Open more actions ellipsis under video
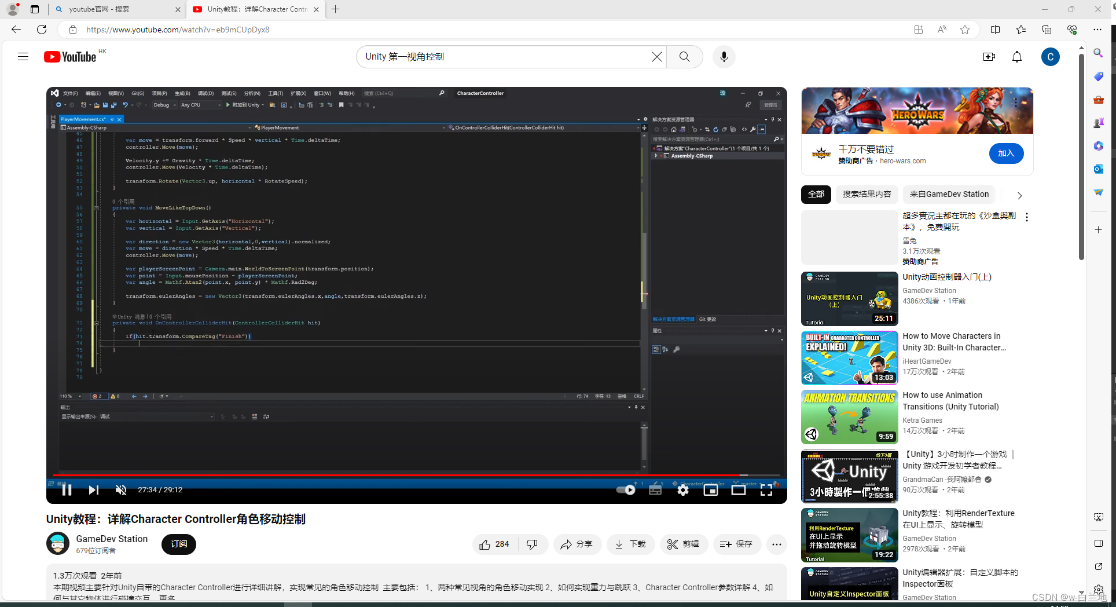The image size is (1116, 607). (777, 544)
